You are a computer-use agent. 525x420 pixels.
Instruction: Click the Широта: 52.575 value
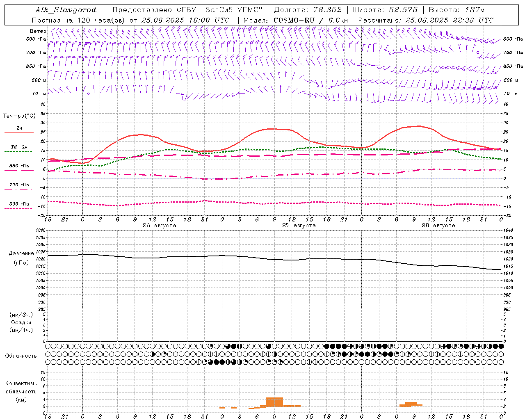[386, 10]
